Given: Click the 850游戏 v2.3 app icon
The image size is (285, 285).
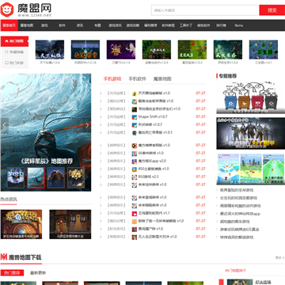Looking at the screenshot, I should (135, 177).
